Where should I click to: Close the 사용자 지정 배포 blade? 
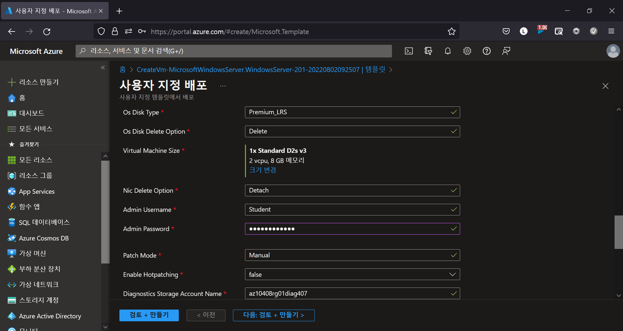[605, 86]
